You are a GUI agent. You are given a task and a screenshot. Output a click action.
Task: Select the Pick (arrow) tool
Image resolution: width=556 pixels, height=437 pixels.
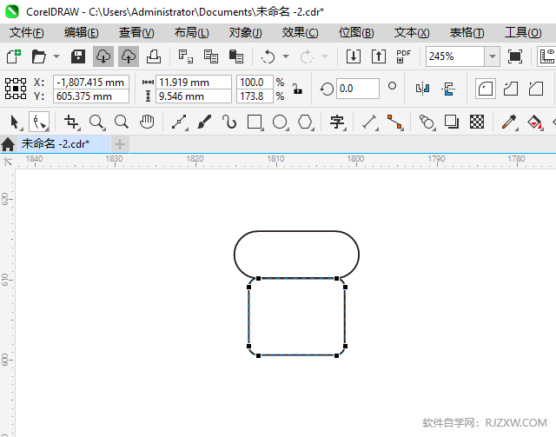pos(15,122)
